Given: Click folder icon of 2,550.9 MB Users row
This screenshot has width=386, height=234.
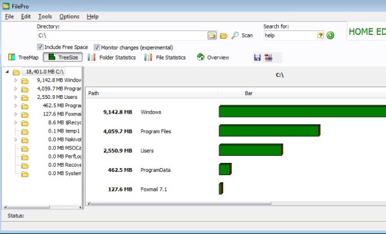Looking at the screenshot, I should [25, 98].
